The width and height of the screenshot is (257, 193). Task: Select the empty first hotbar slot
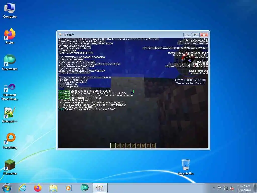pos(113,146)
